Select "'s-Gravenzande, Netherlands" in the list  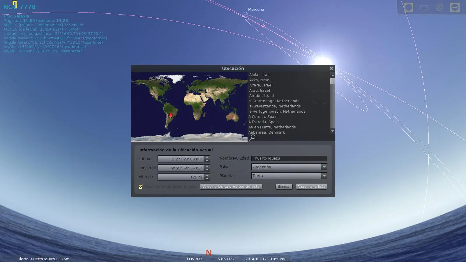point(274,106)
